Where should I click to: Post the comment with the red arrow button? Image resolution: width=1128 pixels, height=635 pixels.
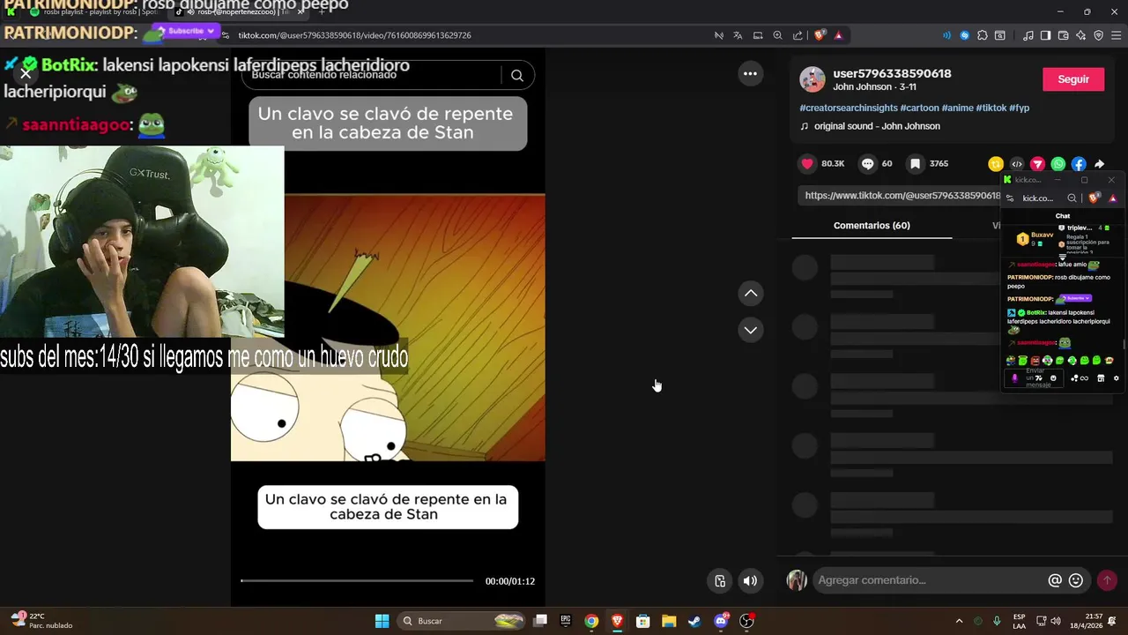[1107, 580]
